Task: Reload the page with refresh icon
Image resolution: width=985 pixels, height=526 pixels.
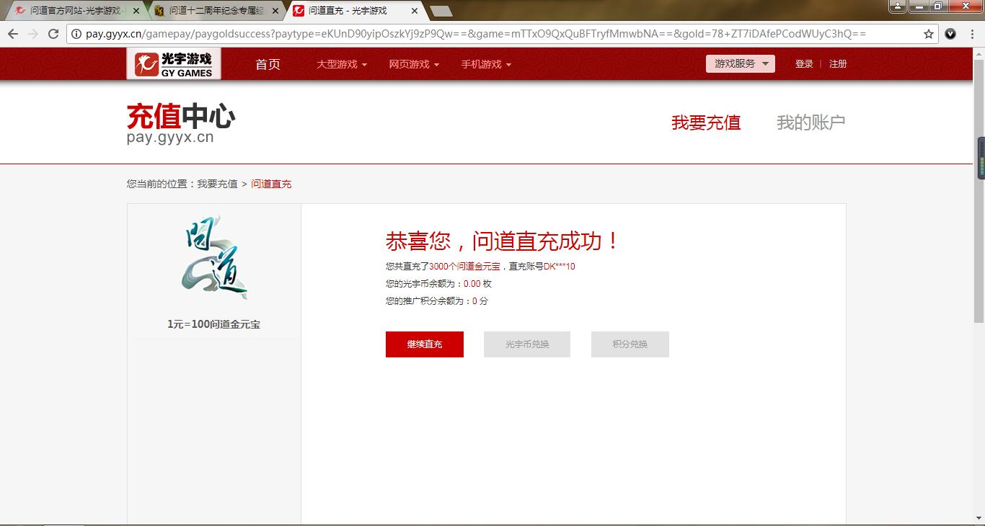Action: (53, 34)
